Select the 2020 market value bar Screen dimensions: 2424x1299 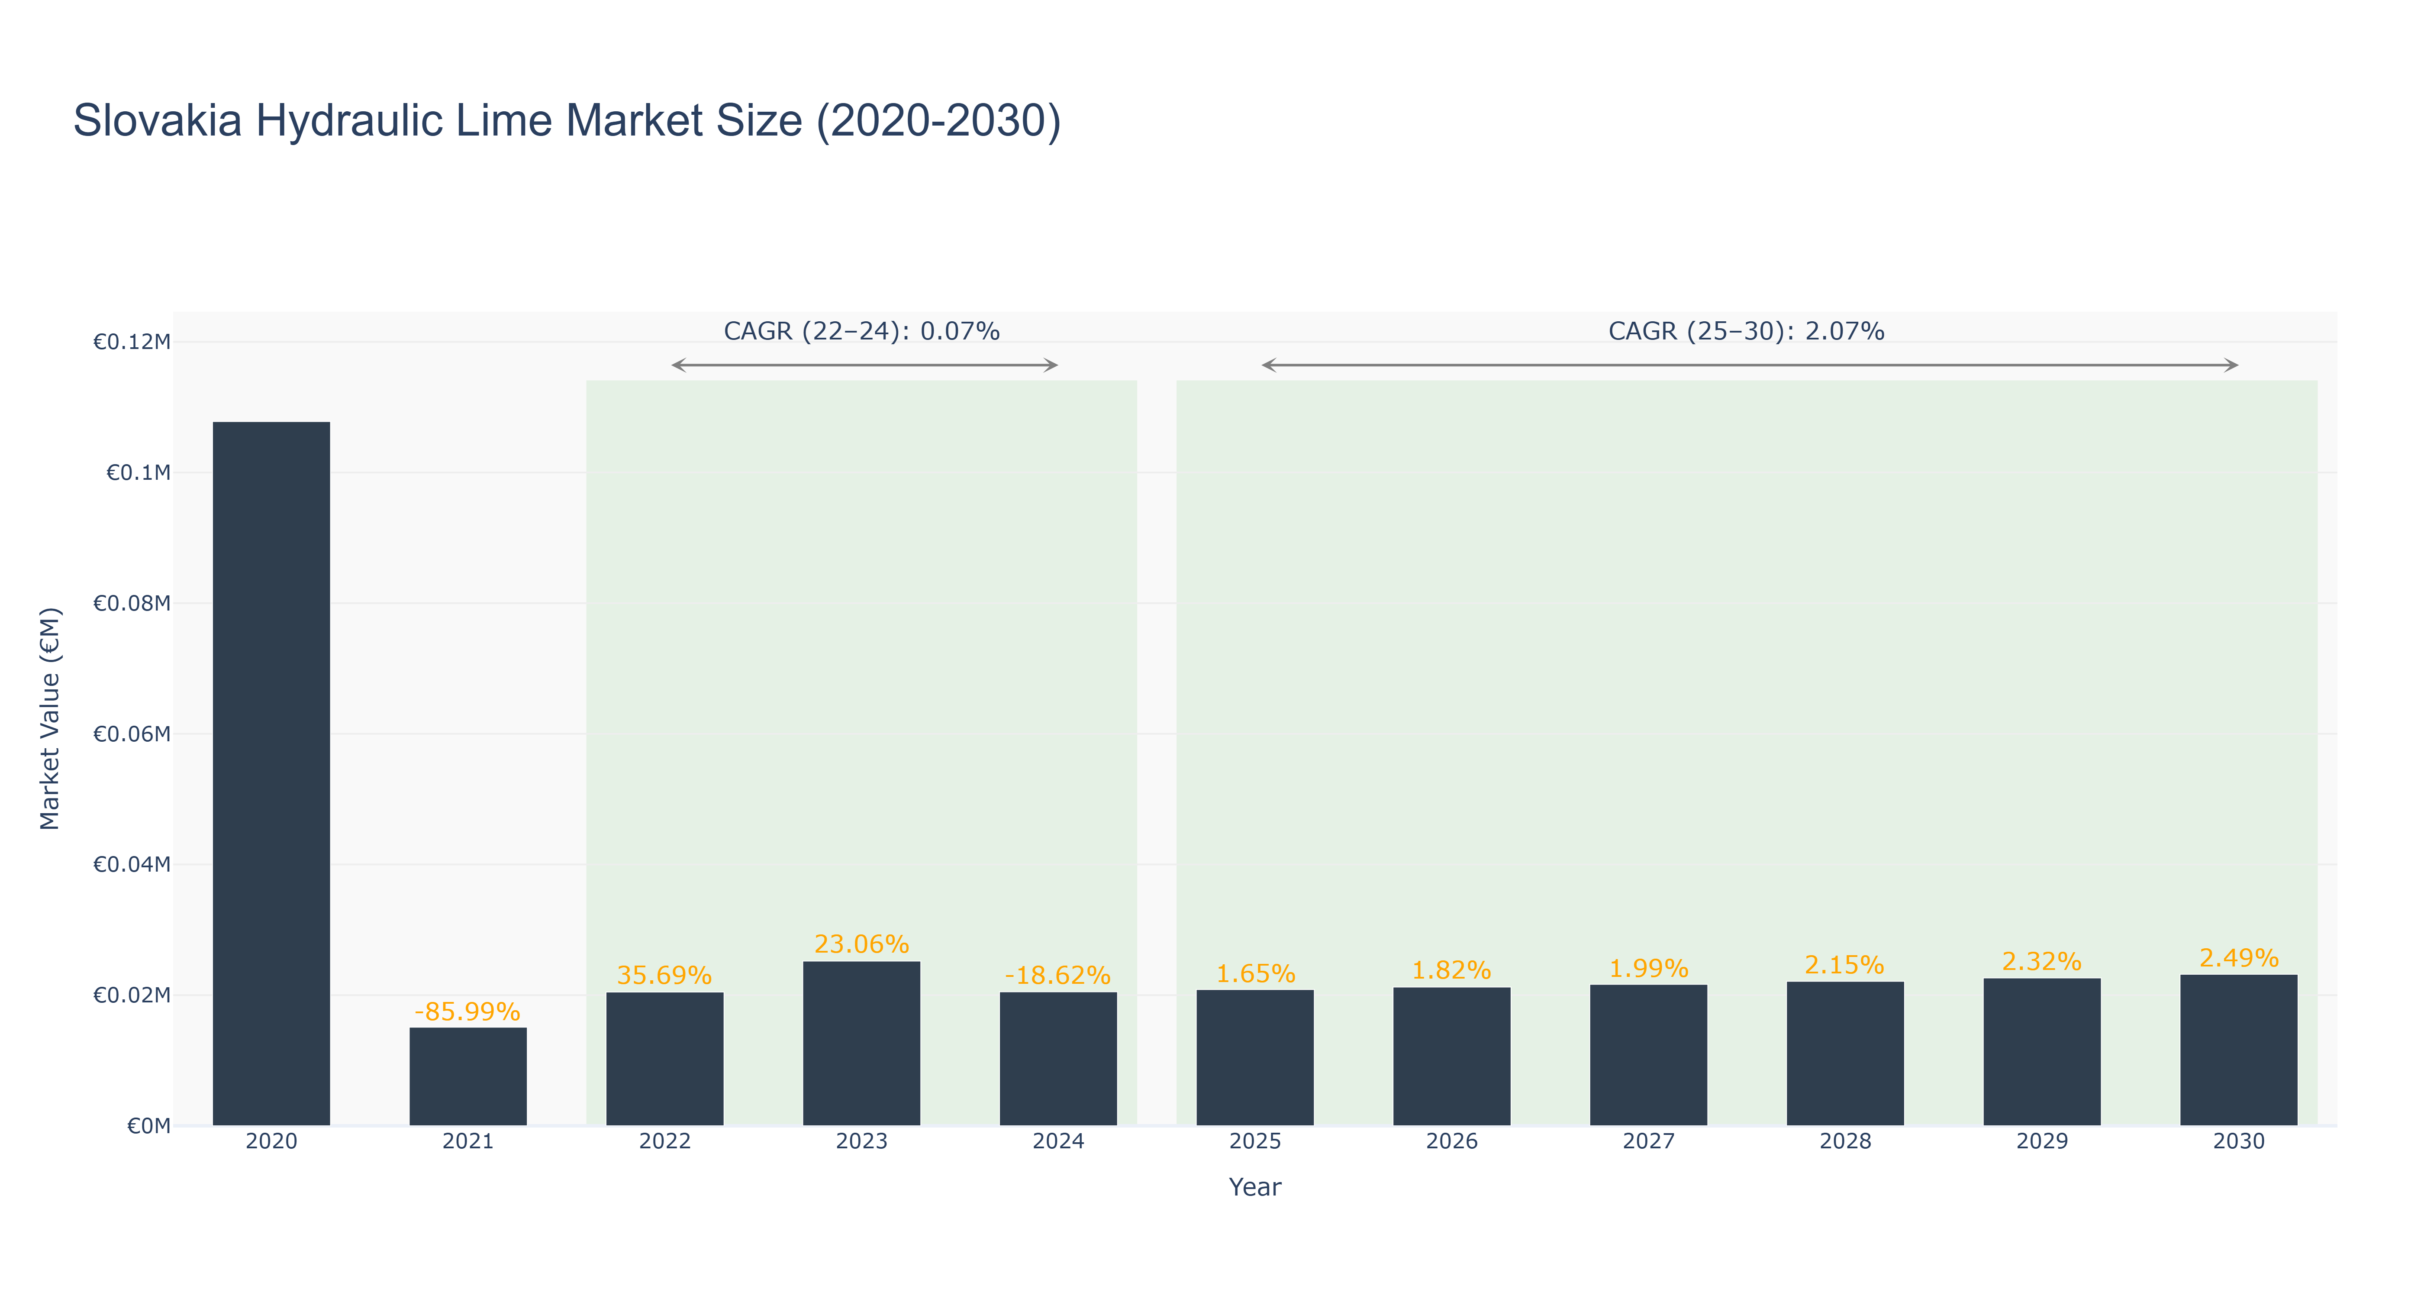point(271,774)
